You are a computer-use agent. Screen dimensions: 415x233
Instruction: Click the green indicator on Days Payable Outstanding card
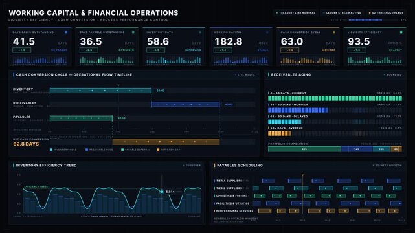click(133, 32)
